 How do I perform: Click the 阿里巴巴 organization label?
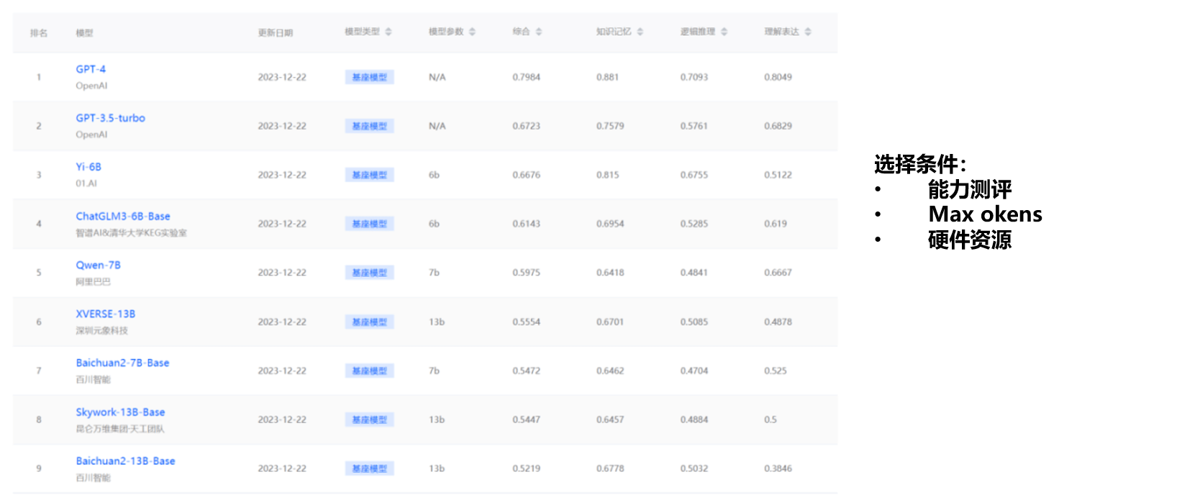[94, 282]
